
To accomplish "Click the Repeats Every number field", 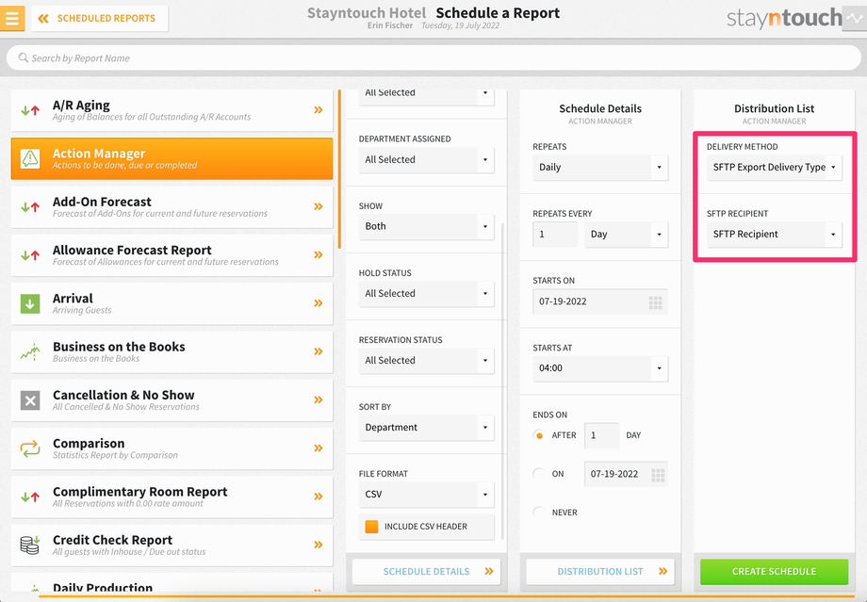I will [x=555, y=235].
